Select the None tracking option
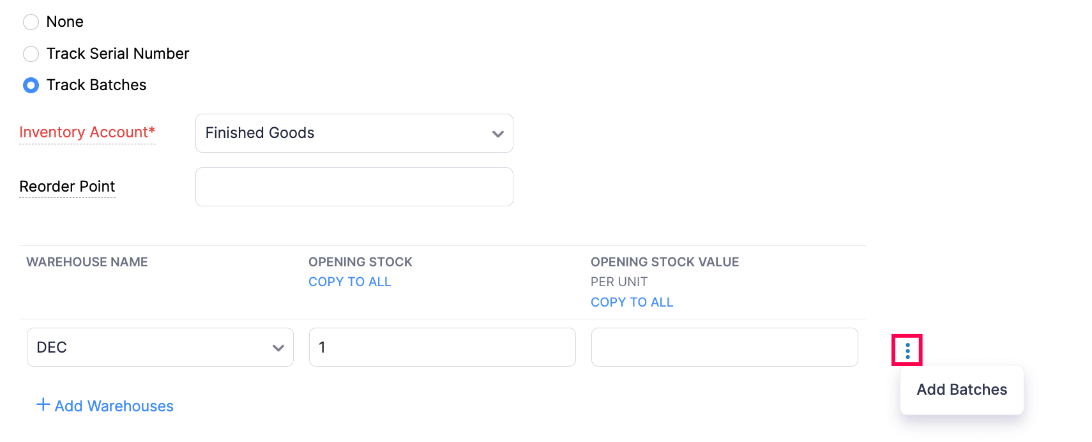 pyautogui.click(x=31, y=22)
